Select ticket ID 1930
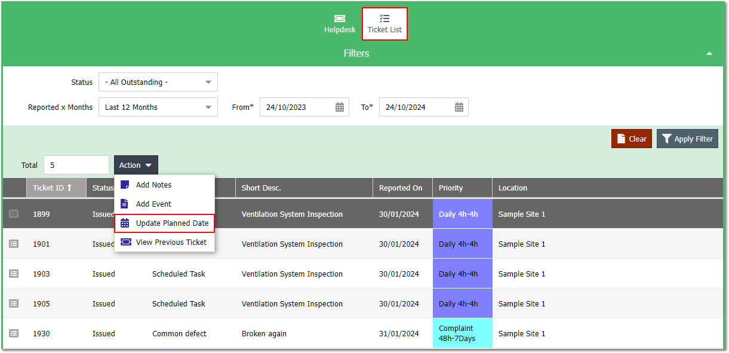 click(x=41, y=333)
